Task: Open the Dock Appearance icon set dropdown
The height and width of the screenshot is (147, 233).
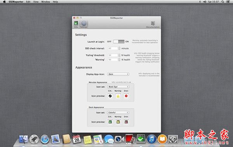Action: pyautogui.click(x=118, y=113)
